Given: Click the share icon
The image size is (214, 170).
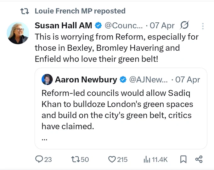Looking at the screenshot, I should [x=199, y=159].
